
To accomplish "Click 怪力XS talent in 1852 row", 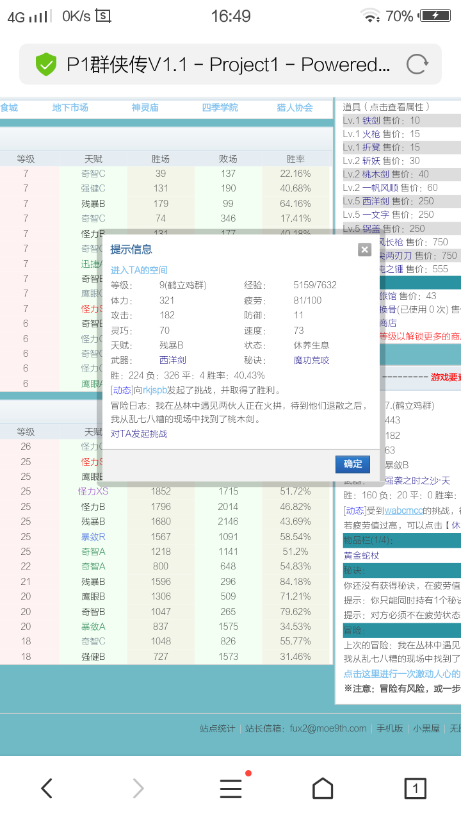I will (93, 491).
